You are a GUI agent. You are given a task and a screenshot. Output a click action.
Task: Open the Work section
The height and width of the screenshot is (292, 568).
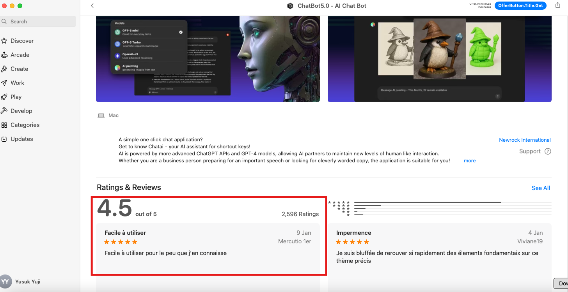click(17, 83)
